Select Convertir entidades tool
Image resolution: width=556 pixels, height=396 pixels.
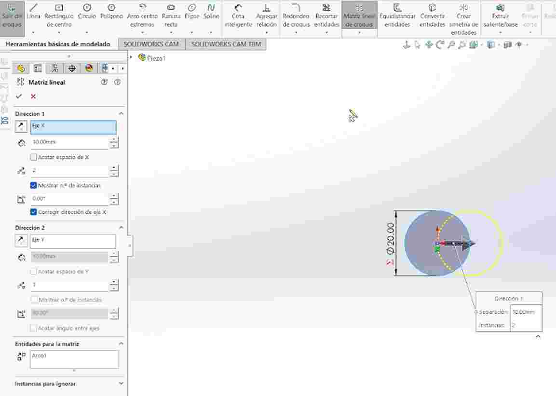(432, 15)
